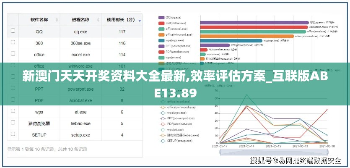
Task: Click the red 360se.exe bar
Action: coord(254,27)
